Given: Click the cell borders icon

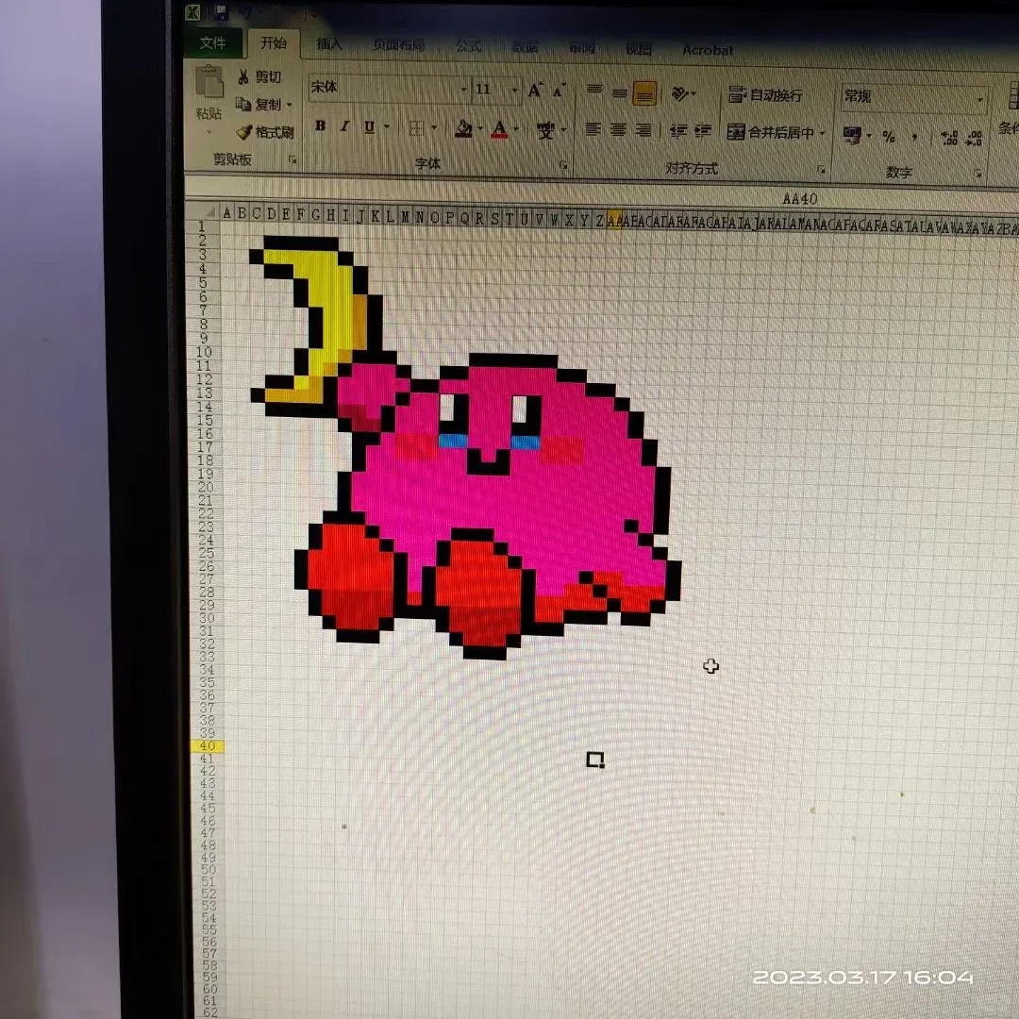Looking at the screenshot, I should point(417,128).
